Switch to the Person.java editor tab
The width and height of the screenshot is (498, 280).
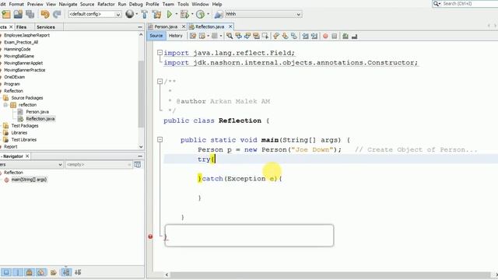click(166, 26)
